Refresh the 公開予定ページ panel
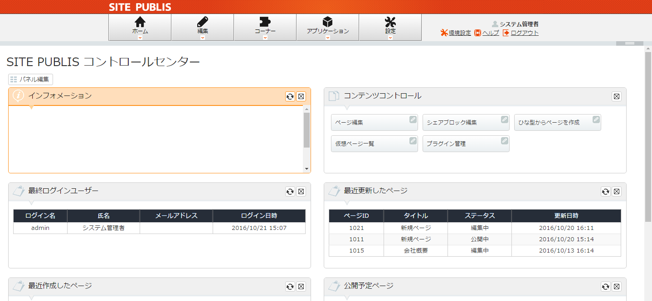The width and height of the screenshot is (652, 301). pos(606,287)
